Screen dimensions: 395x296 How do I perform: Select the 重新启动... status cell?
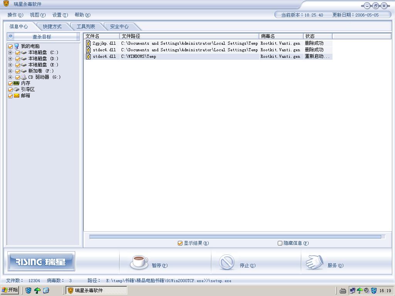(x=318, y=56)
